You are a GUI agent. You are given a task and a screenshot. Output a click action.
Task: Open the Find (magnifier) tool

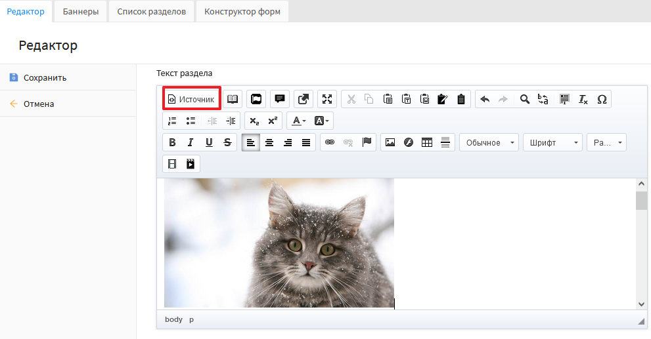[x=524, y=99]
